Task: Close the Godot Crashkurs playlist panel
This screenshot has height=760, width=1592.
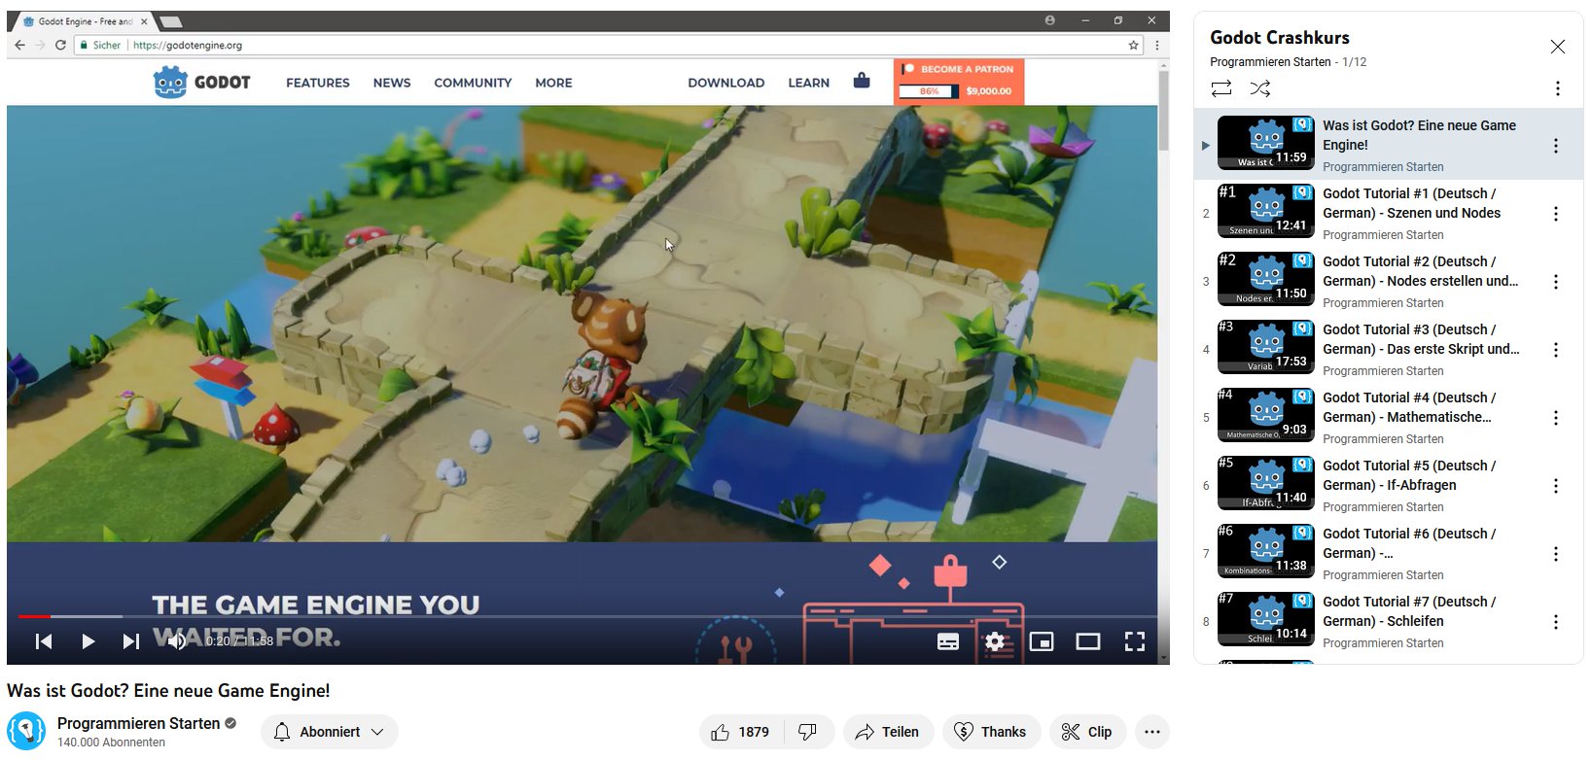Action: coord(1557,47)
